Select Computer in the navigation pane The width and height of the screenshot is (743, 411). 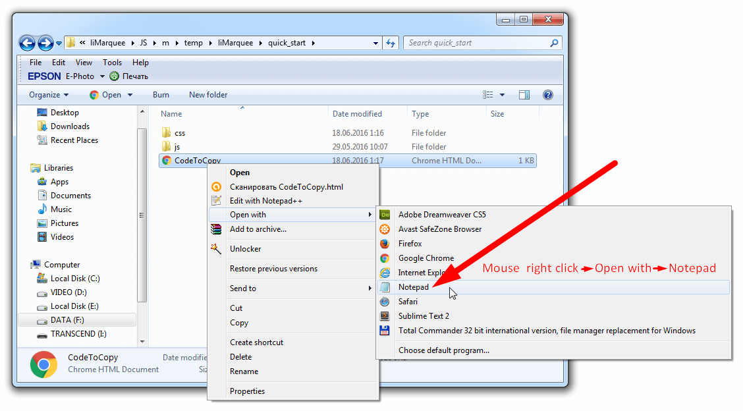click(62, 265)
